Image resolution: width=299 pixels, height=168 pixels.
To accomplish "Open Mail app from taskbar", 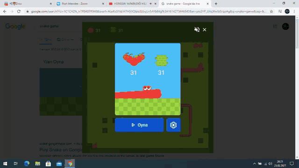I will point(59,163).
